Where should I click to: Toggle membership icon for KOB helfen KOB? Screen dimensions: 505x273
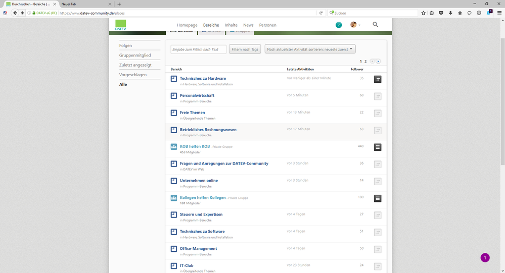click(378, 147)
